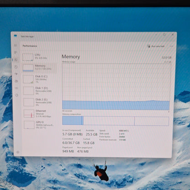The width and height of the screenshot is (190, 190).
Task: Close the Task Manager window
Action: (173, 35)
